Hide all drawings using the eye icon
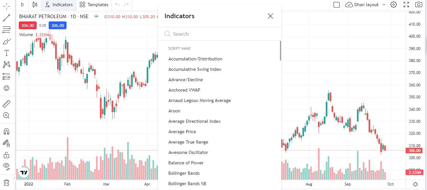Viewport: 427px width, 190px height. coord(6,166)
